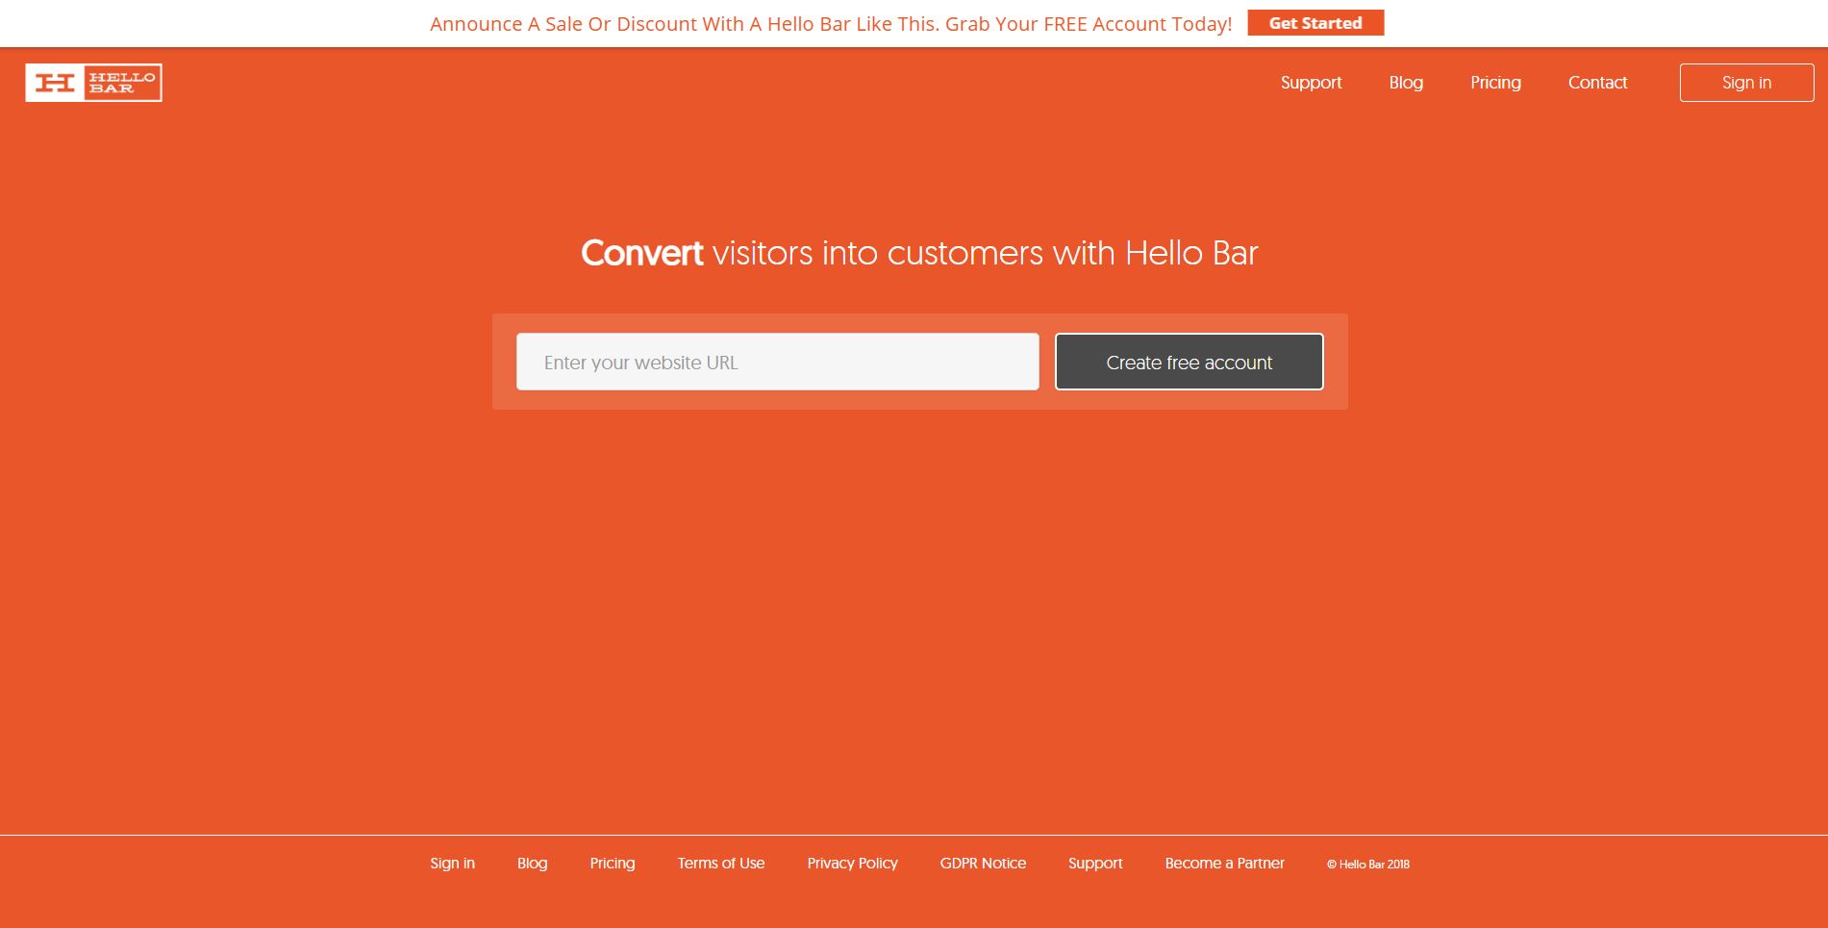Open the Support link in header
The image size is (1828, 928).
click(x=1311, y=83)
